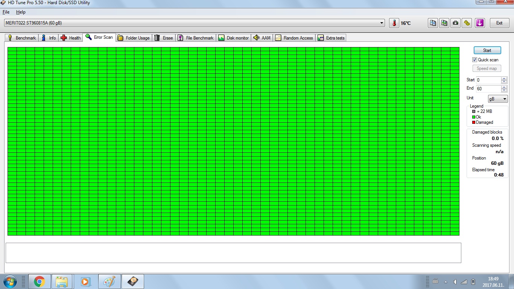Screen dimensions: 514x289
Task: Open the options gear-link icon
Action: pyautogui.click(x=467, y=23)
